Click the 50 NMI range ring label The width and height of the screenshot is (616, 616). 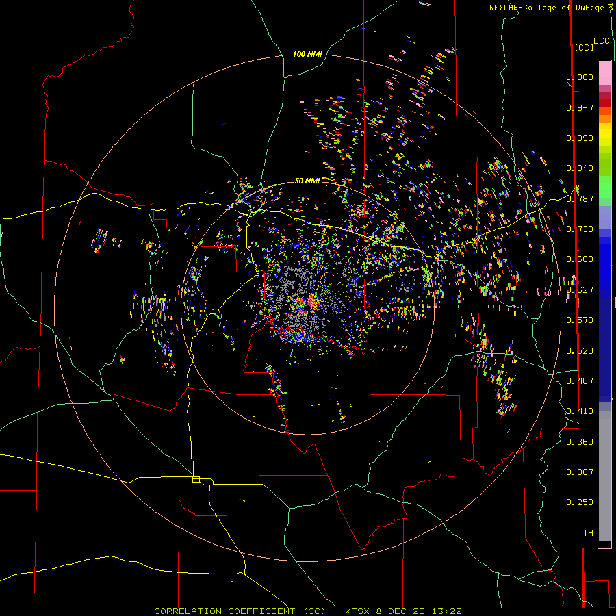[x=307, y=181]
